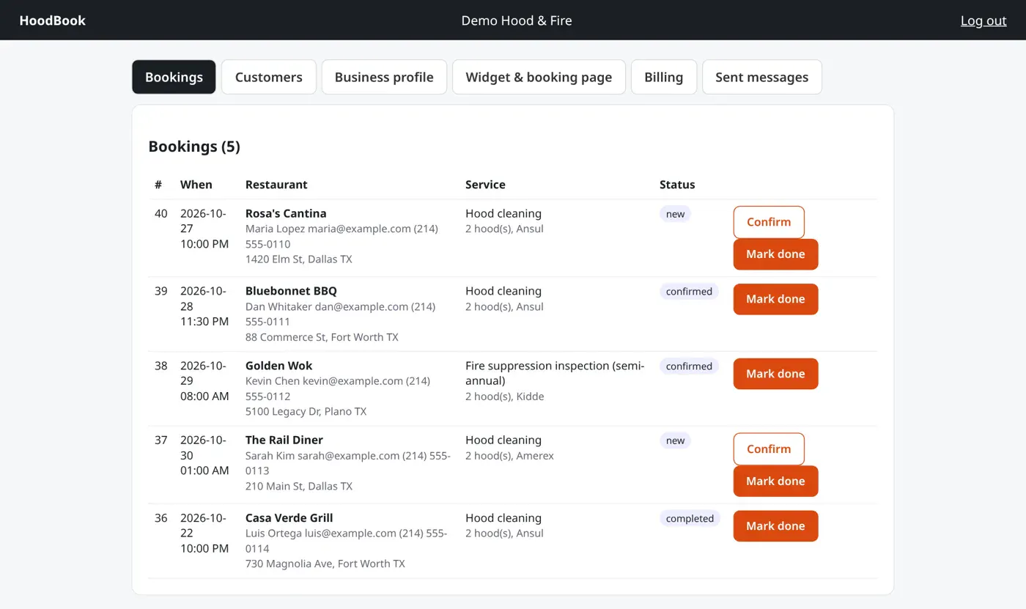
Task: Click the 'Bookings (5)' heading
Action: pyautogui.click(x=194, y=147)
